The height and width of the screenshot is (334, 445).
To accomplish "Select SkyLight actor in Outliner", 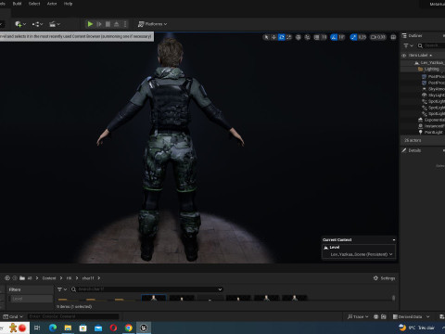I will tap(434, 96).
